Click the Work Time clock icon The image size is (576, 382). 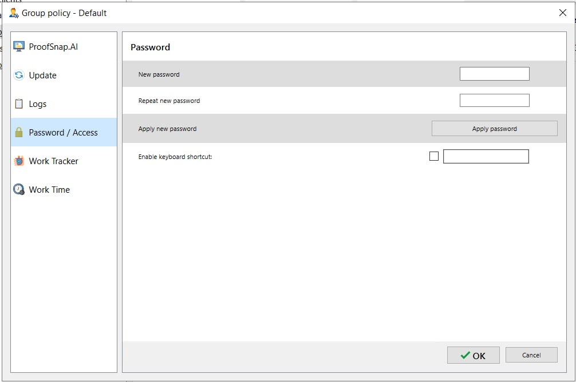coord(19,189)
